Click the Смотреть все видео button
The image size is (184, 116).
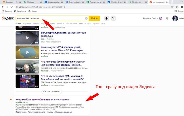click(52, 92)
